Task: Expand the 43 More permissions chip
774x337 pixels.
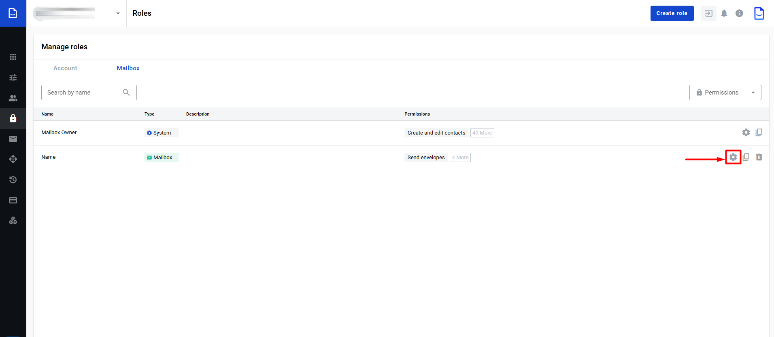Action: click(x=482, y=133)
